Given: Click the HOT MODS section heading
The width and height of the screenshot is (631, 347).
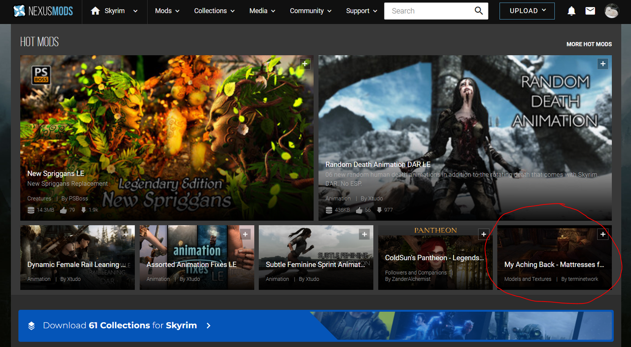Looking at the screenshot, I should (x=39, y=42).
